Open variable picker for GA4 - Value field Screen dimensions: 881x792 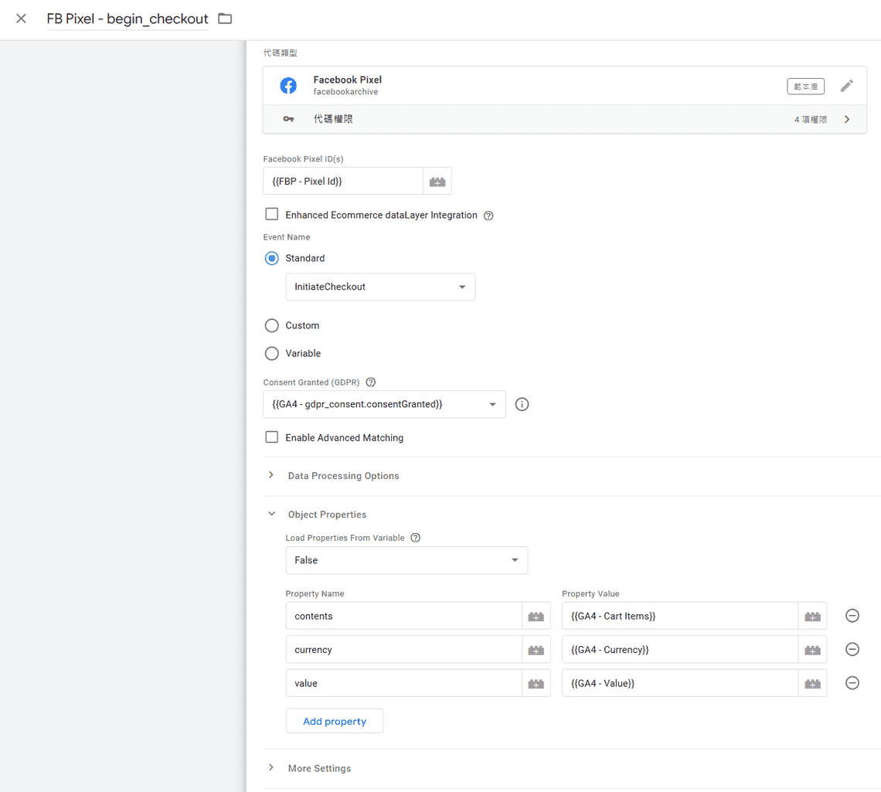(812, 683)
